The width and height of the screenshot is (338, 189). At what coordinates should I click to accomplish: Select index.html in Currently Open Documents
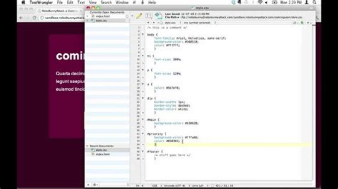click(x=103, y=16)
